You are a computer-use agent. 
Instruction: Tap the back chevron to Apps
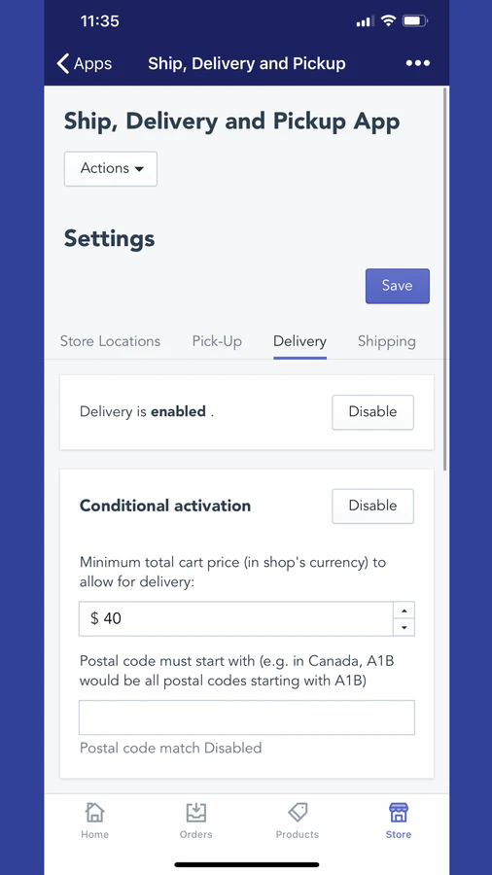click(x=63, y=63)
